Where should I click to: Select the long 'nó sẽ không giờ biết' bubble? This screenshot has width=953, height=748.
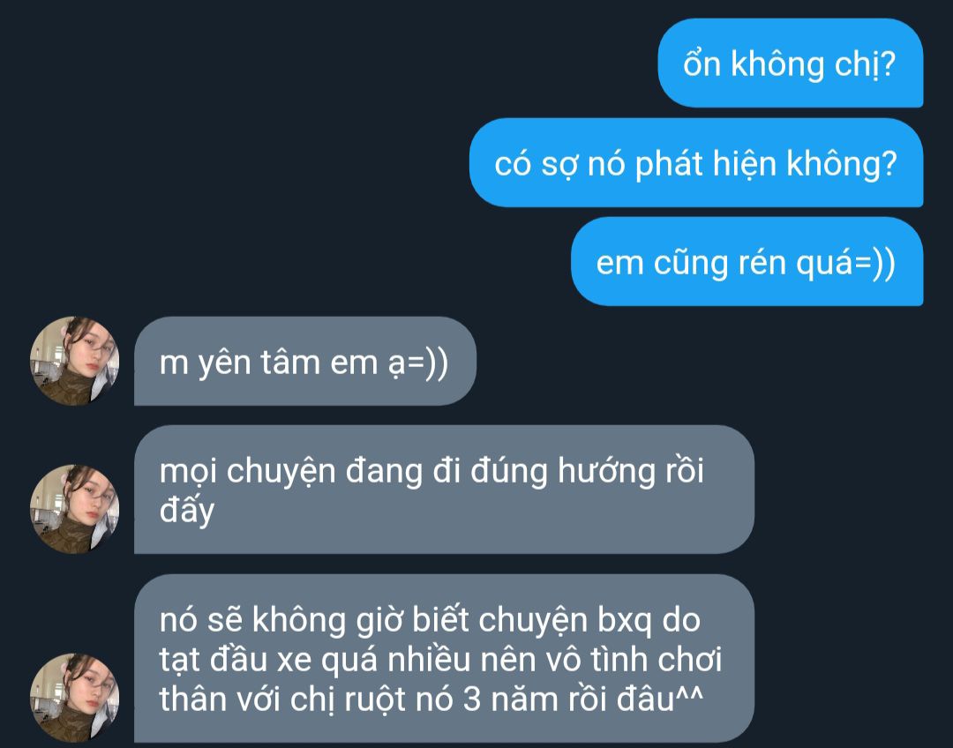point(444,659)
